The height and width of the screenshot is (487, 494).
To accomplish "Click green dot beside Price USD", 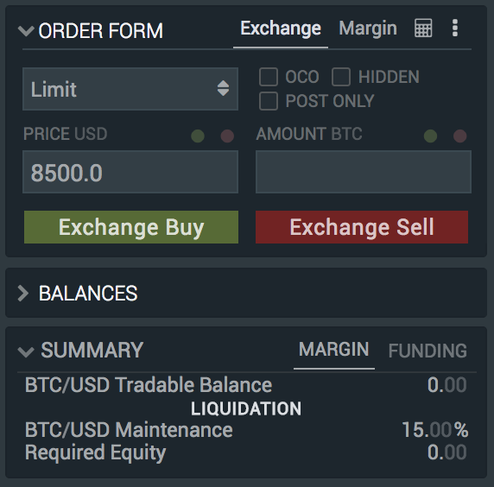I will 198,136.
